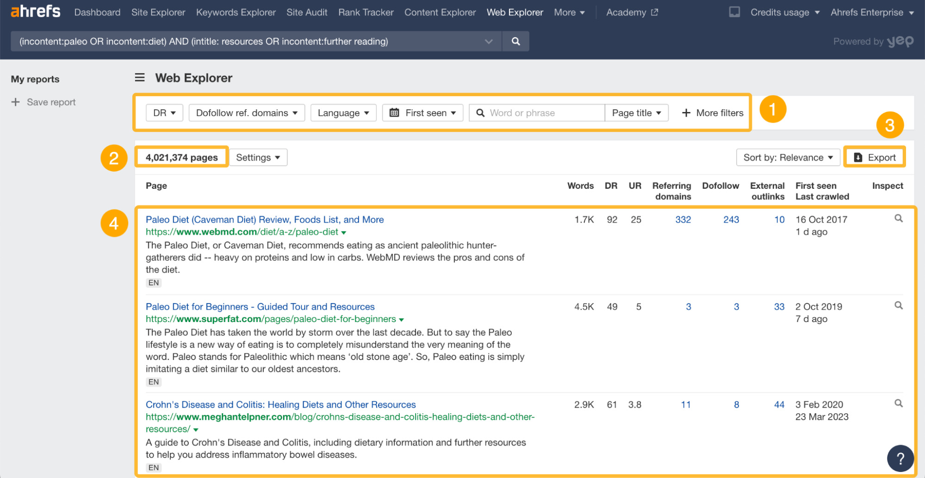Click the download icon on Export button
Screen dimensions: 925x478
pyautogui.click(x=858, y=157)
